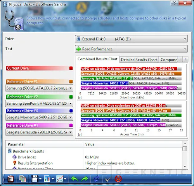Open the partially visible Components tab
194x186 pixels.
(168, 60)
